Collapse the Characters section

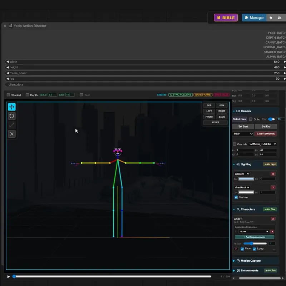(x=234, y=209)
